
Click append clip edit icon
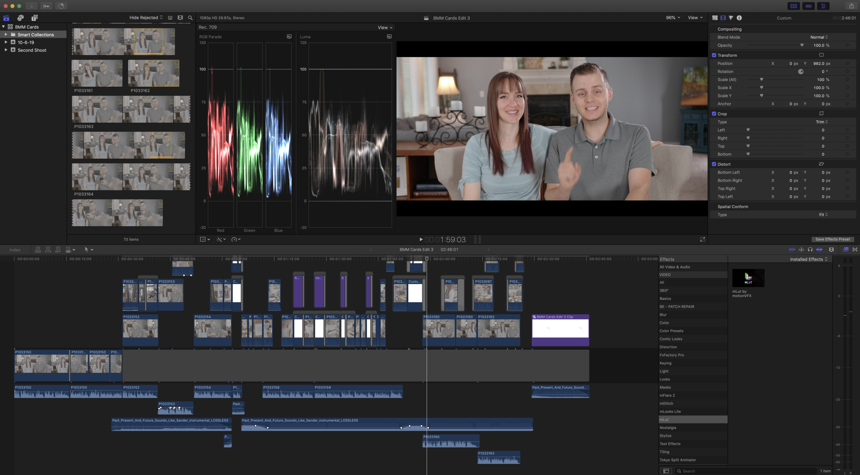pyautogui.click(x=58, y=249)
